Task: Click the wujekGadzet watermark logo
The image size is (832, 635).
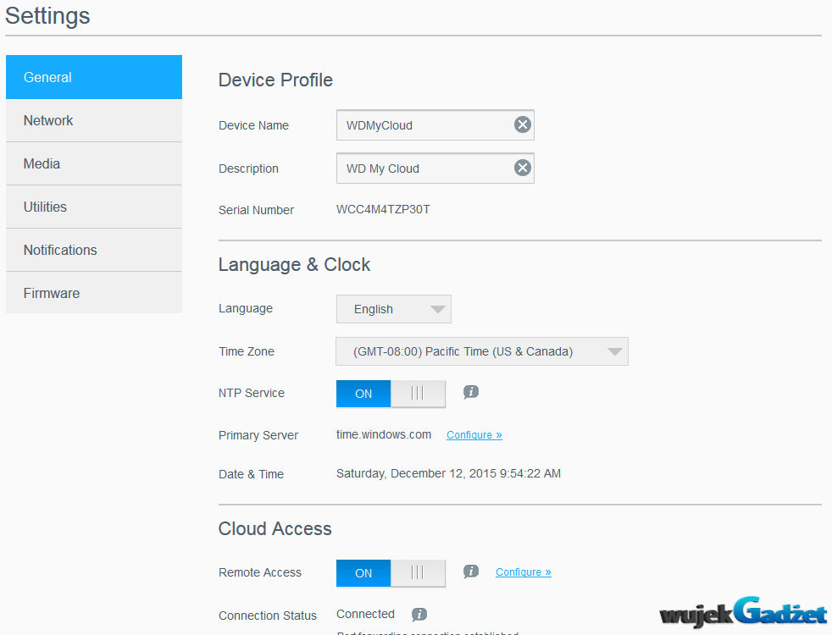Action: click(x=743, y=611)
